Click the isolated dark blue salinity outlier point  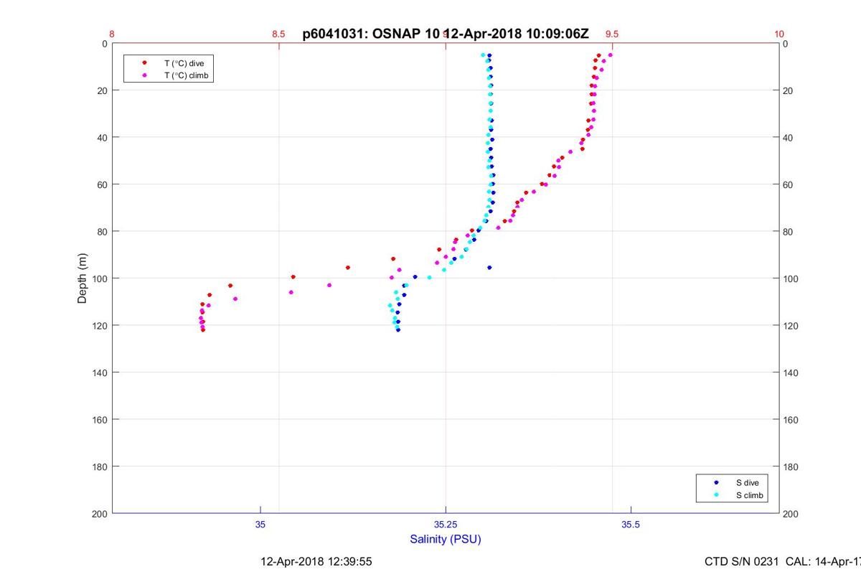click(489, 268)
